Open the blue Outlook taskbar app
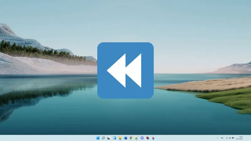The image size is (251, 141). coord(125,138)
